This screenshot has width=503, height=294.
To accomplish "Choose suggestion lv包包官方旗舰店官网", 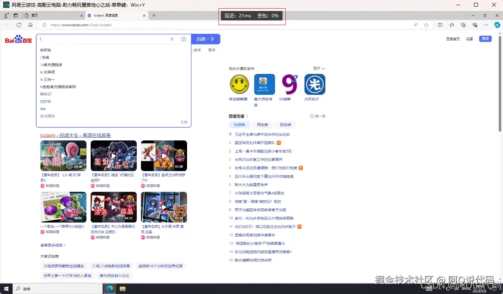I will pyautogui.click(x=58, y=86).
